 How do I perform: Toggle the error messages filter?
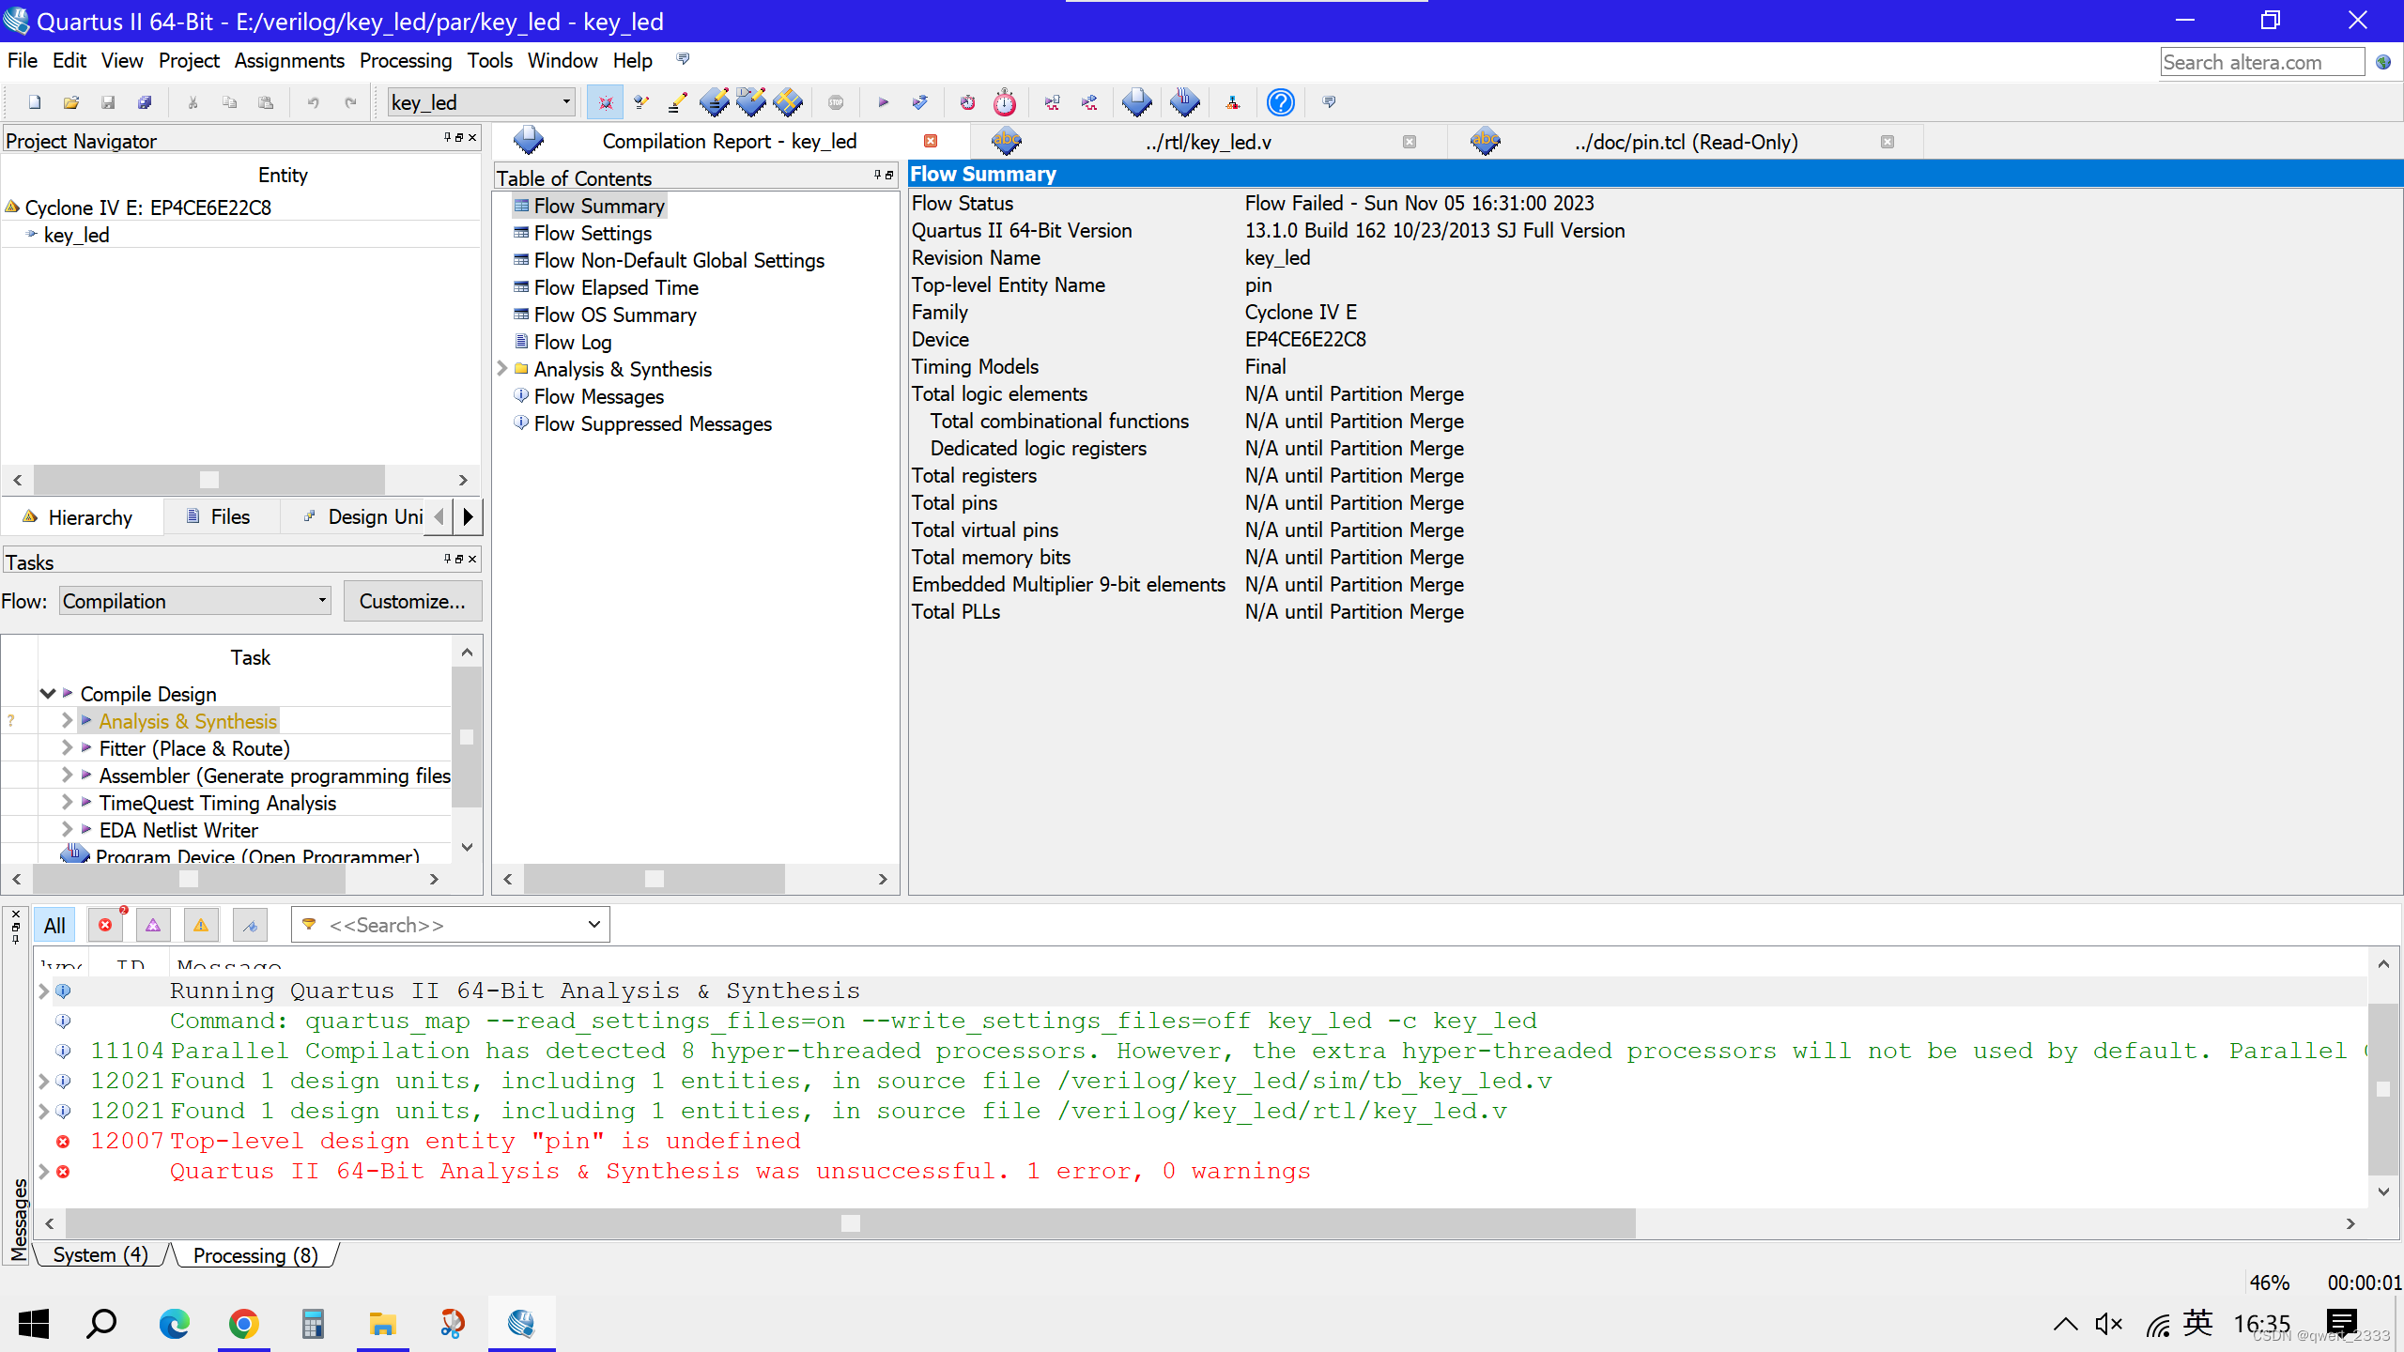tap(105, 926)
